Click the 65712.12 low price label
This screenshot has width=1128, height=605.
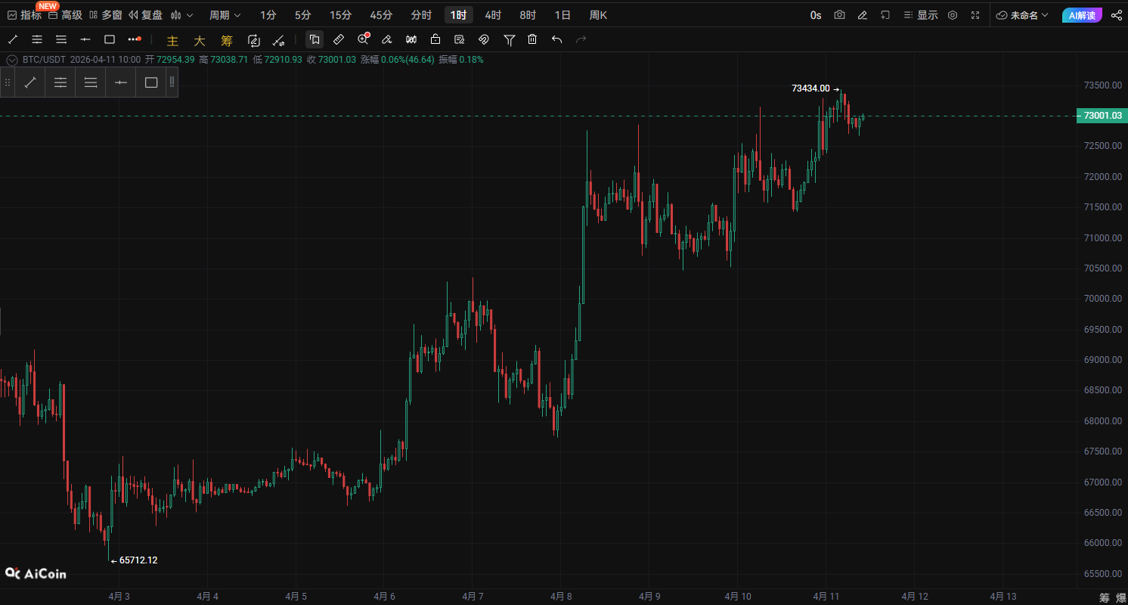pyautogui.click(x=138, y=560)
